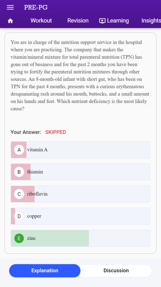
Task: Click the vitamin A answer row
Action: coord(80,150)
